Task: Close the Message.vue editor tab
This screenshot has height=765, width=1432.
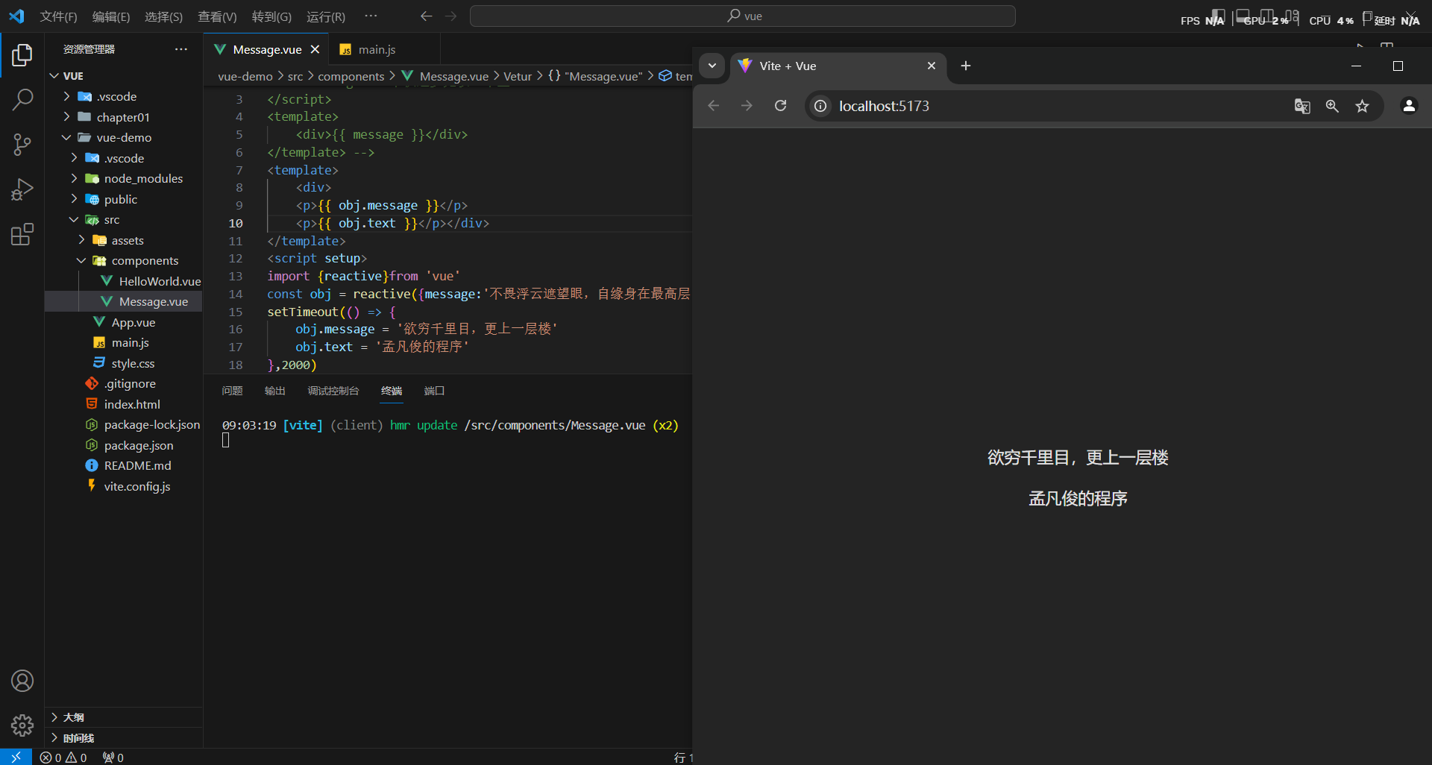Action: tap(315, 49)
